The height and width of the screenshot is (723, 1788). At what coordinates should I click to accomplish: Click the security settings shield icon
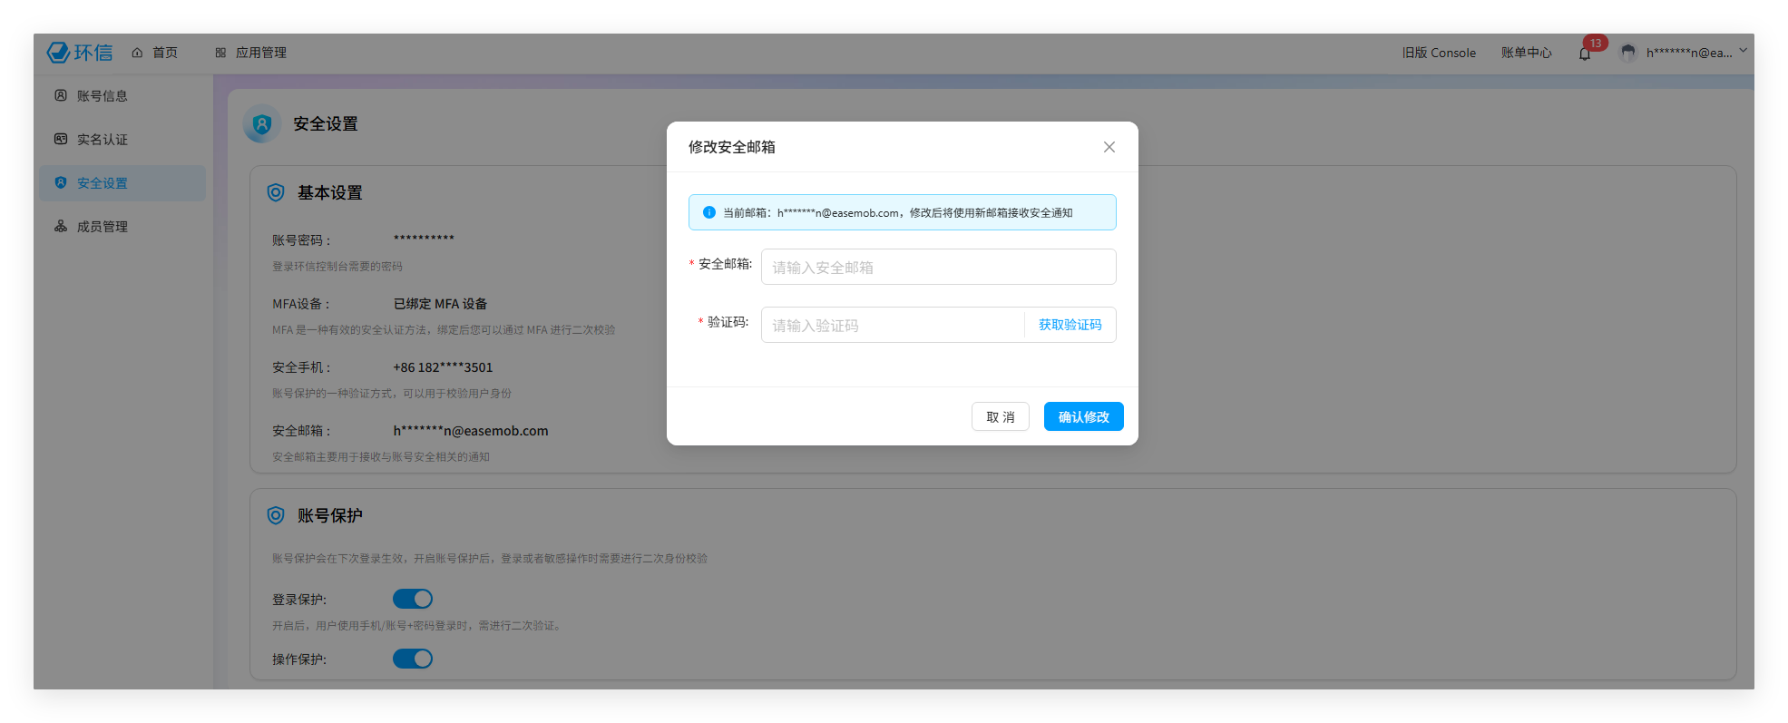pos(262,124)
